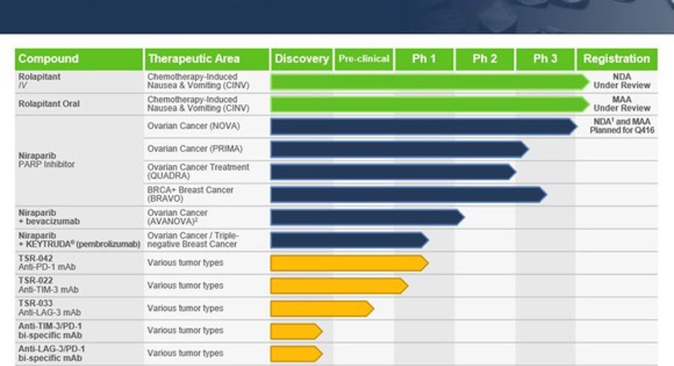Select the Niraparib + bevacizumab cell
This screenshot has height=366, width=674.
tap(79, 218)
